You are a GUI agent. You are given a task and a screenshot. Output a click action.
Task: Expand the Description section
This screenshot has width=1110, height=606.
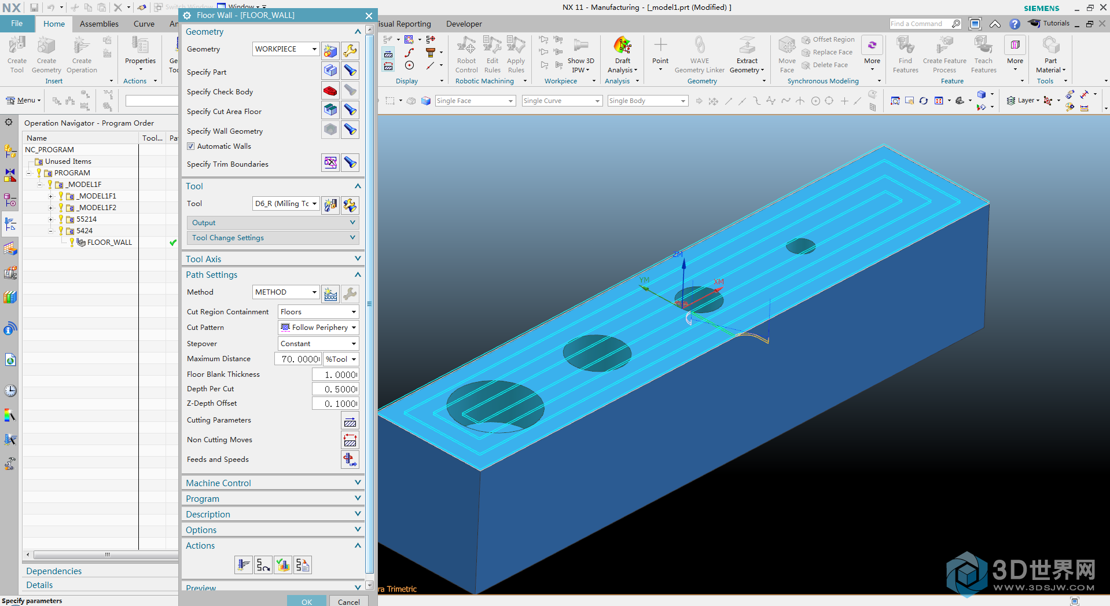click(273, 514)
